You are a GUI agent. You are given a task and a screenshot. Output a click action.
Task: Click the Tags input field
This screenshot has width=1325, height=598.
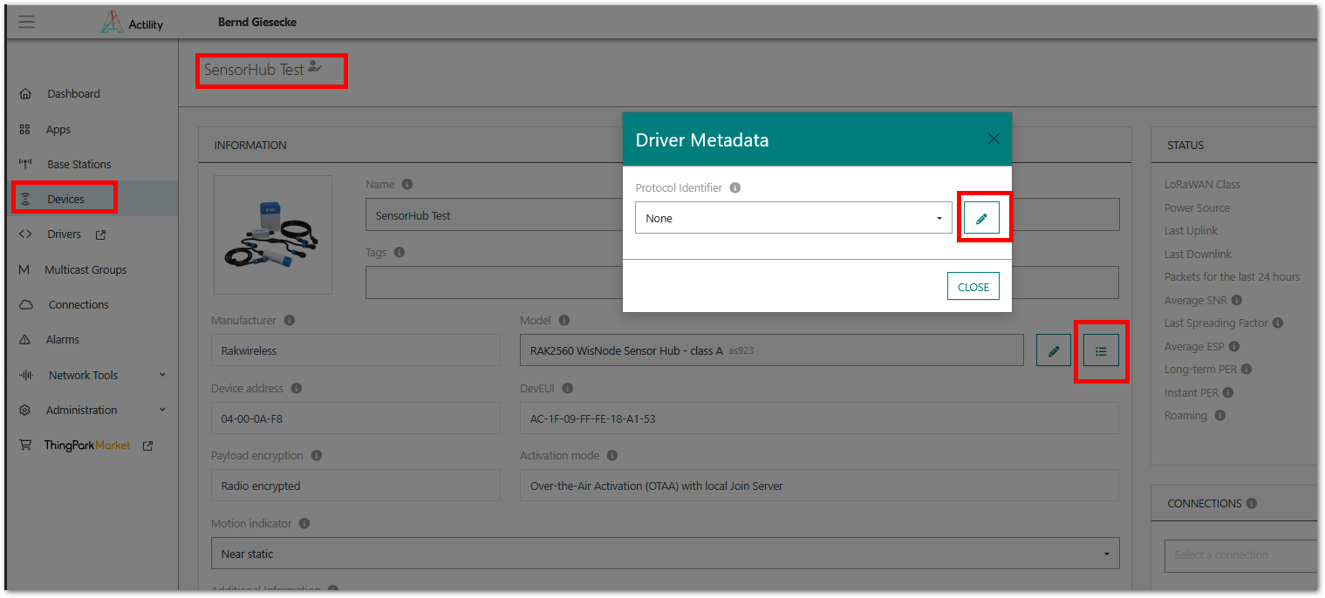741,282
